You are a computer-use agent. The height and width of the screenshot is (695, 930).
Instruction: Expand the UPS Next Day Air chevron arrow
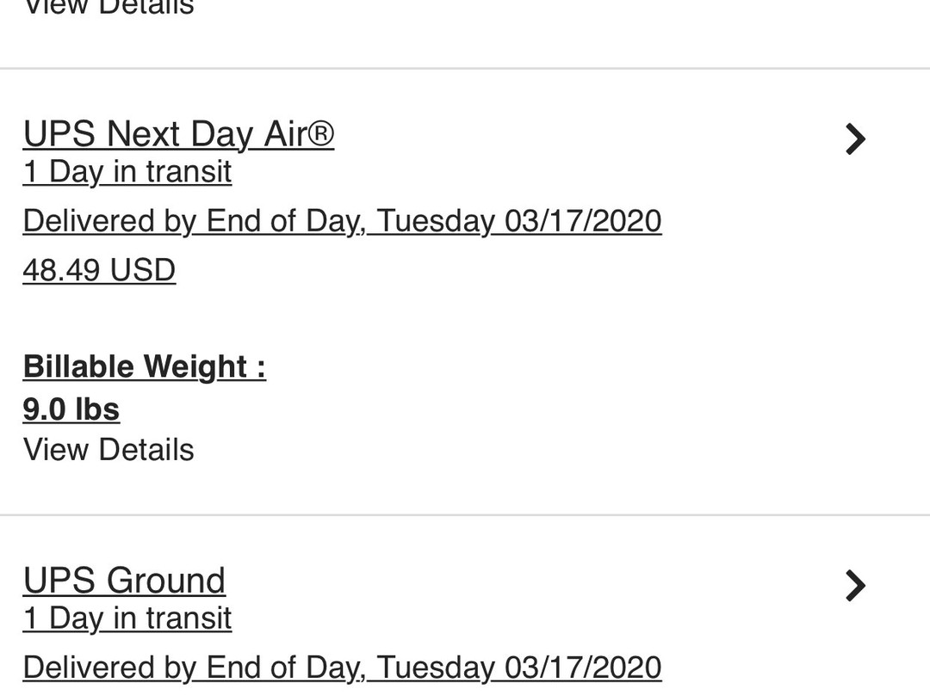point(854,138)
